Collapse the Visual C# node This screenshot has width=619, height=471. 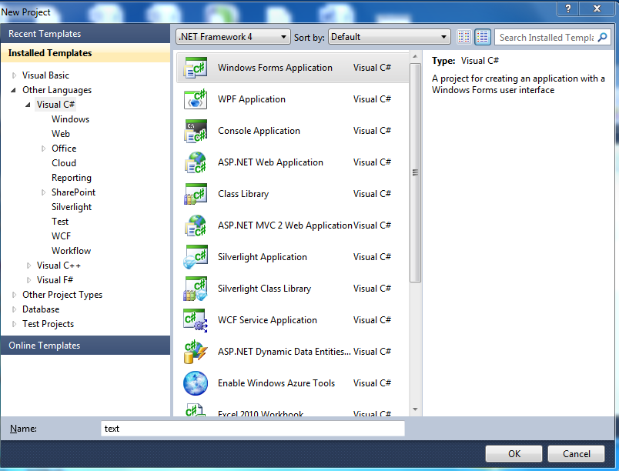tap(28, 105)
